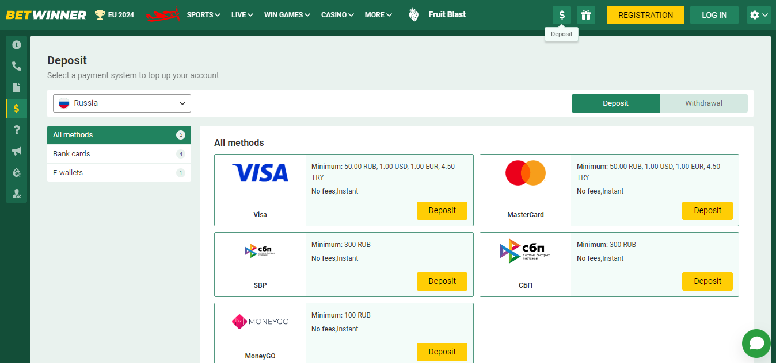The height and width of the screenshot is (363, 776).
Task: Open the Casino menu
Action: (x=337, y=15)
